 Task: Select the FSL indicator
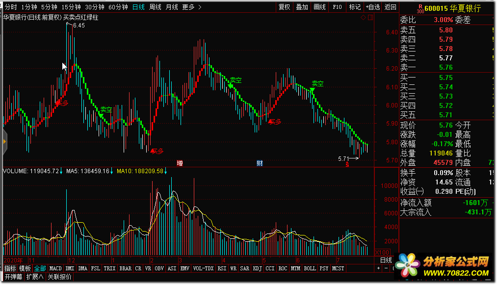[95, 268]
